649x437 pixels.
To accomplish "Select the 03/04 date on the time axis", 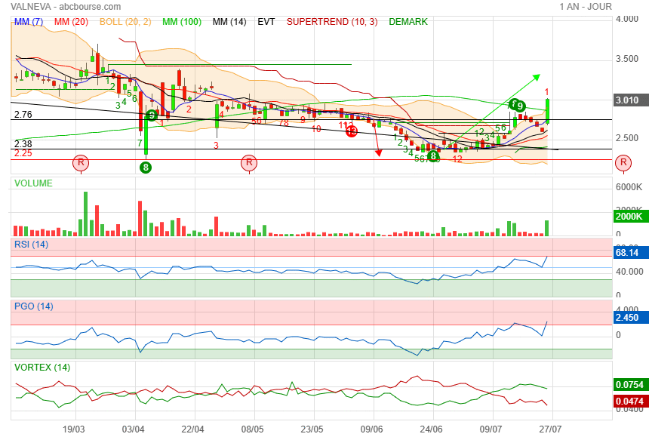I will coord(134,429).
